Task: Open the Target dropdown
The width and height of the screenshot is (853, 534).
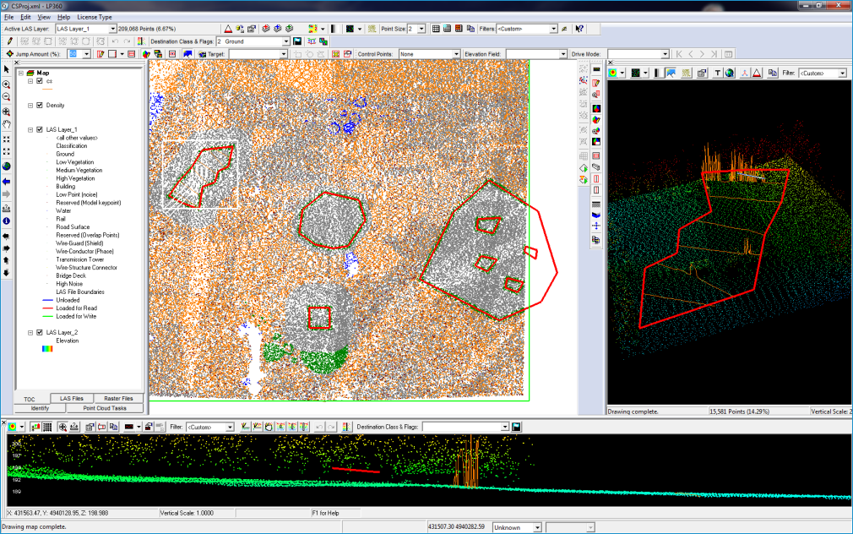Action: [283, 54]
